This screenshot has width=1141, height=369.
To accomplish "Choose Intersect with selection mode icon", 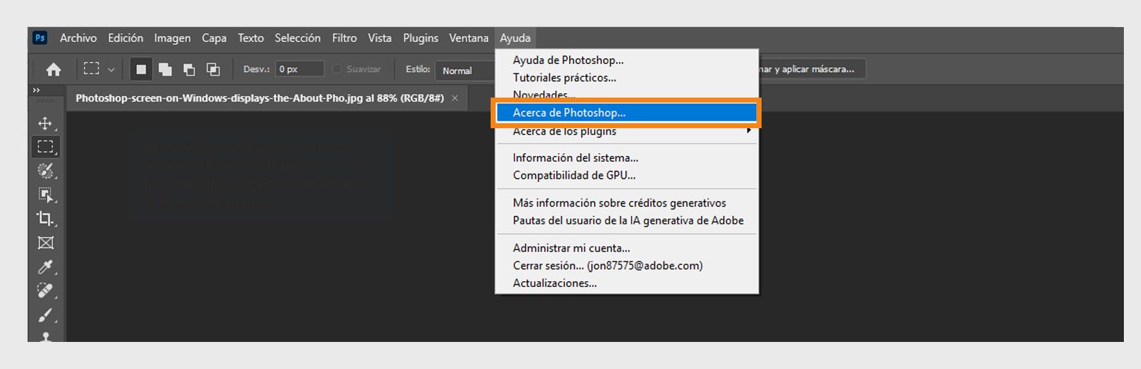I will (213, 69).
